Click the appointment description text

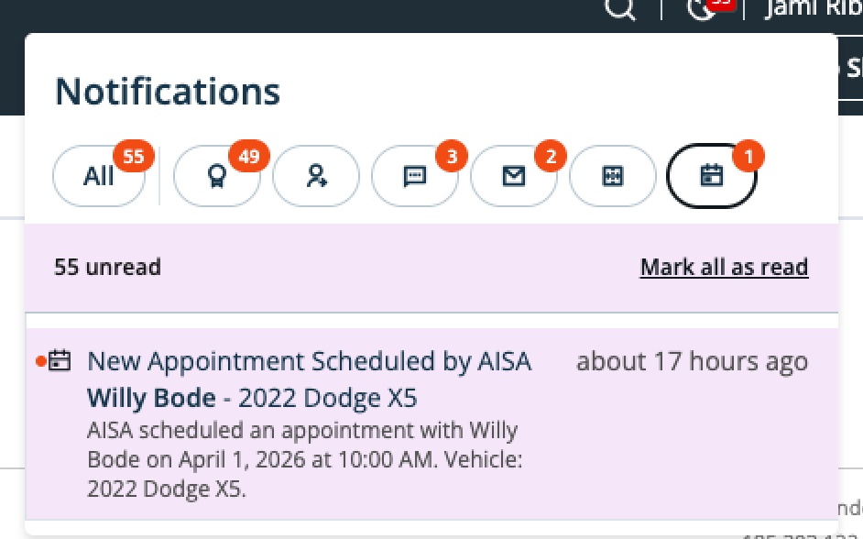click(302, 459)
